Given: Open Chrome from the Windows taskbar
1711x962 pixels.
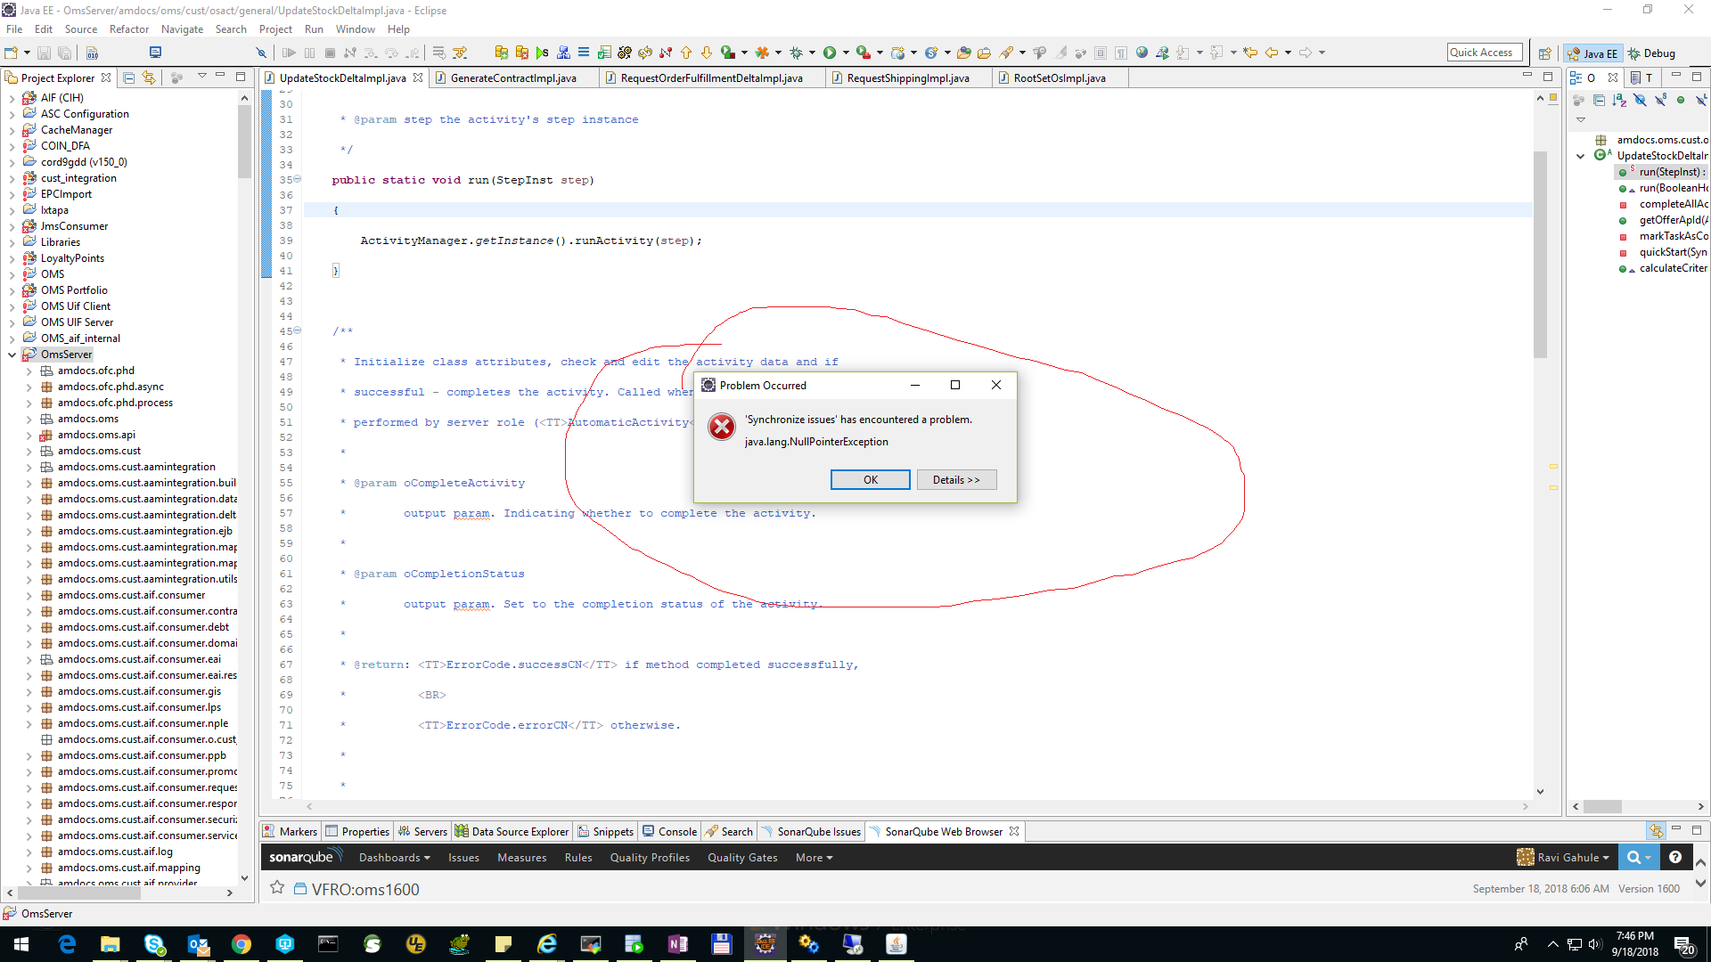Looking at the screenshot, I should 241,944.
